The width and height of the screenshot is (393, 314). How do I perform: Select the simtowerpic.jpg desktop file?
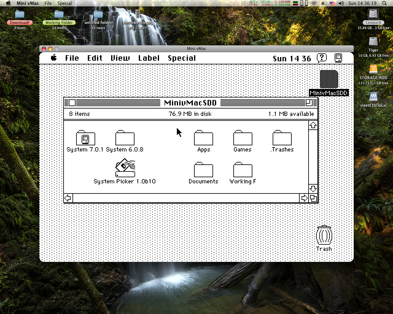[x=138, y=14]
